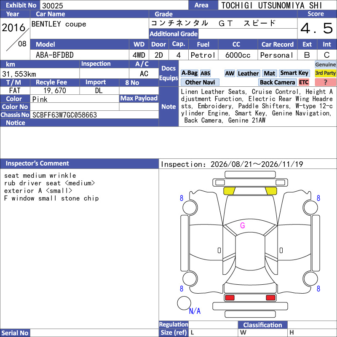This screenshot has width=337, height=337.
Task: Click the WD value 4WD
Action: pos(139,55)
